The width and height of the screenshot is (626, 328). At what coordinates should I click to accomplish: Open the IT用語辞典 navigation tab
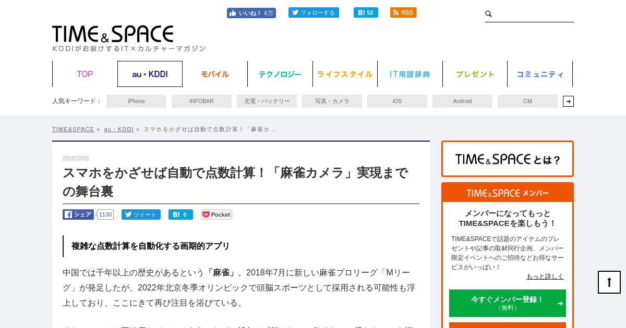410,74
